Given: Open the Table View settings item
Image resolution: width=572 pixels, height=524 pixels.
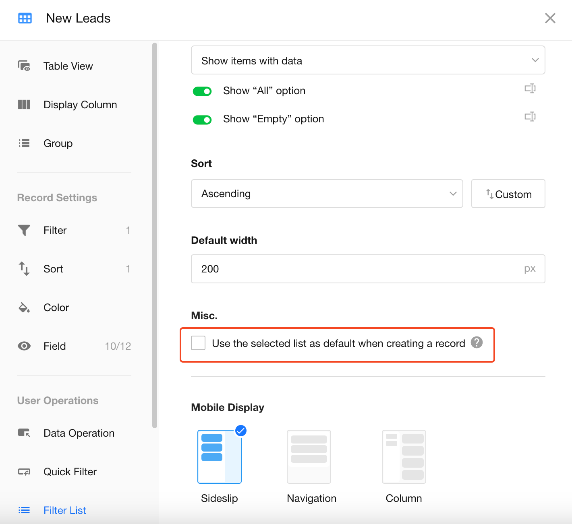Looking at the screenshot, I should pos(68,66).
